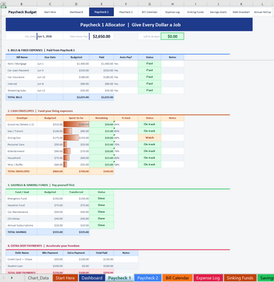Click Internet budgeted $80.00 cell
274x282 pixels.
(x=76, y=84)
